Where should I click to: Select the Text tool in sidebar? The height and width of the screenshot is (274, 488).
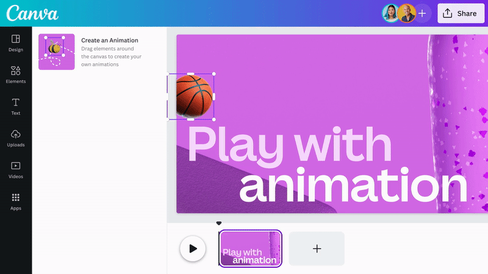[16, 106]
